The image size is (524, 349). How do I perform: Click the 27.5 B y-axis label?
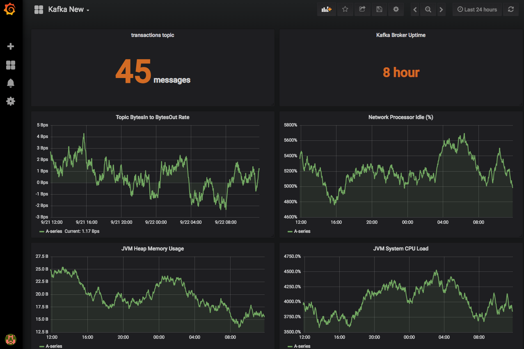[x=42, y=257]
